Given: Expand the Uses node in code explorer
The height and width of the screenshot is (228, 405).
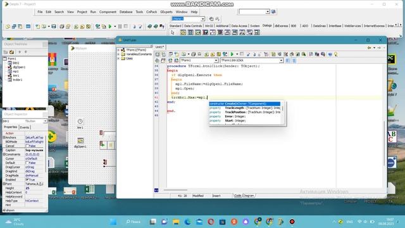Looking at the screenshot, I should point(118,58).
